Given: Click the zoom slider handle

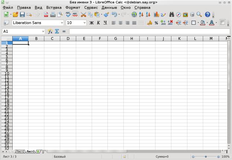Looking at the screenshot, I should pyautogui.click(x=206, y=157).
